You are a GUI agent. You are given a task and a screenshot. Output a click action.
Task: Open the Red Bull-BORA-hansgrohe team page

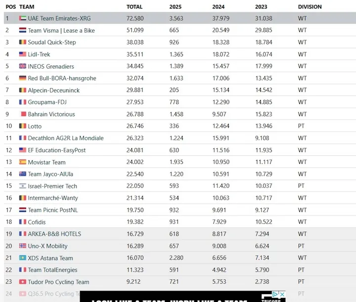point(62,78)
